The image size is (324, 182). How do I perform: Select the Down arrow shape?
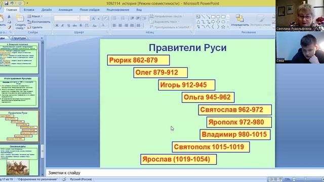[x=218, y=22]
